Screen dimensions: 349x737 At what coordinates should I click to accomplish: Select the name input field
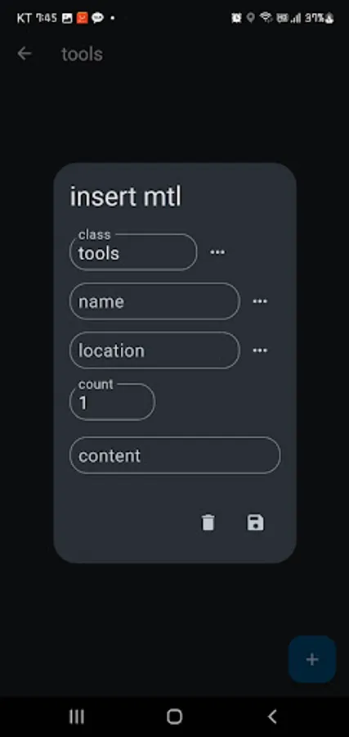pos(154,301)
